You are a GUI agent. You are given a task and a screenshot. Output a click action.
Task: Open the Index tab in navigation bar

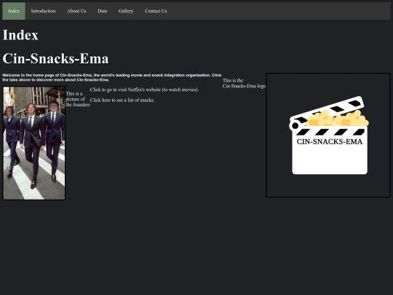[14, 11]
